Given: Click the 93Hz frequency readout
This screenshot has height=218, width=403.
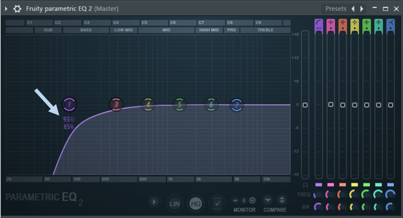Looking at the screenshot, I should pyautogui.click(x=69, y=119).
